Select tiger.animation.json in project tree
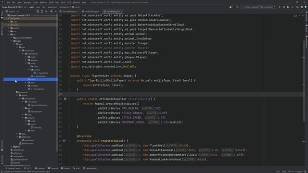The width and height of the screenshot is (308, 173). click(39, 105)
